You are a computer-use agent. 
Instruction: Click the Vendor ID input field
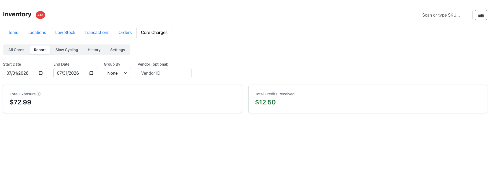coord(164,73)
